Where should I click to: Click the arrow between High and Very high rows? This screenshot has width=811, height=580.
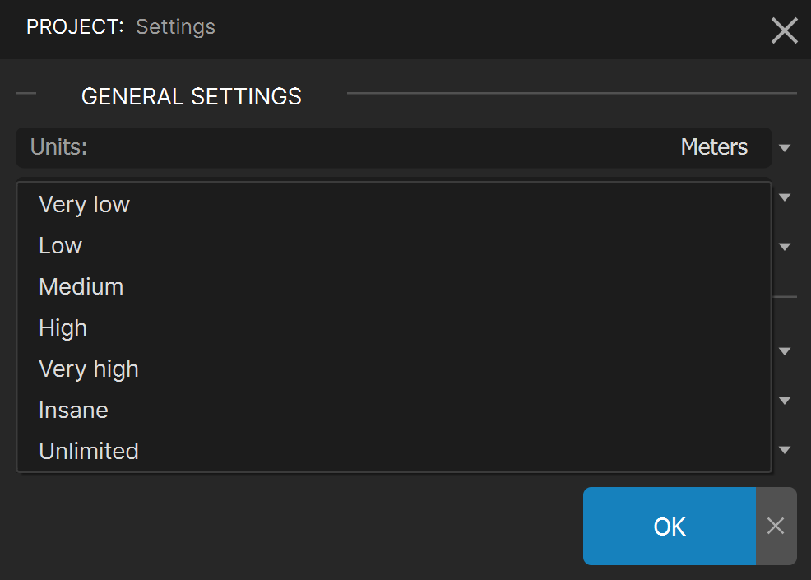(x=785, y=351)
